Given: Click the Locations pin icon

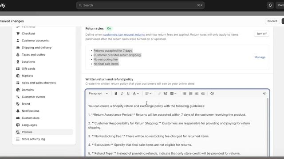Looking at the screenshot, I should tap(18, 62).
